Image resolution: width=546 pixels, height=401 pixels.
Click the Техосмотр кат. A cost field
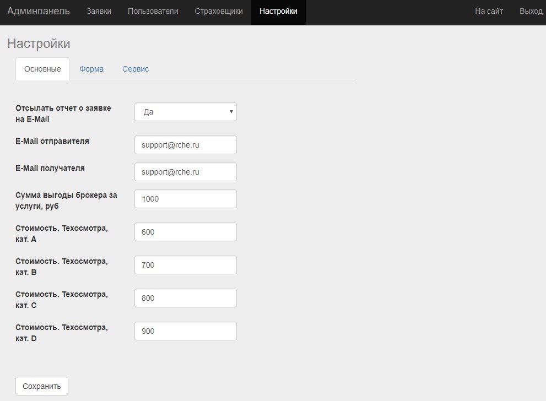185,232
